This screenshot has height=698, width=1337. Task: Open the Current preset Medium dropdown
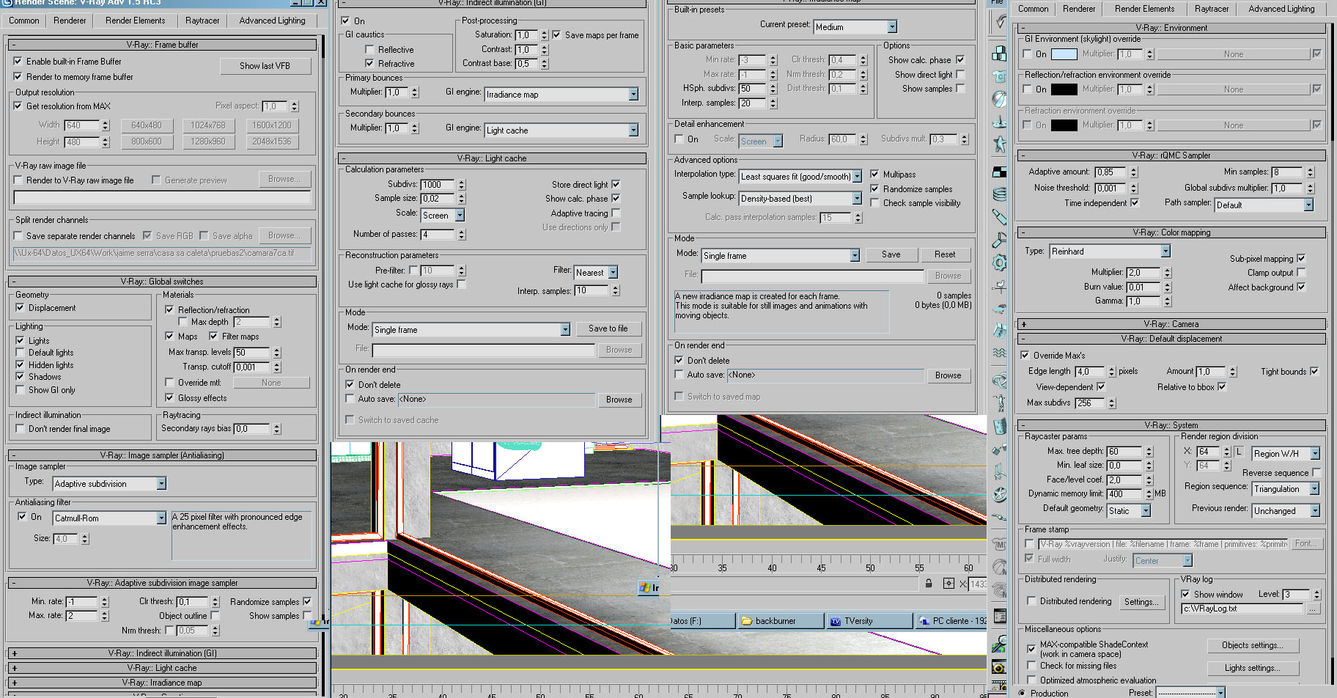point(855,27)
